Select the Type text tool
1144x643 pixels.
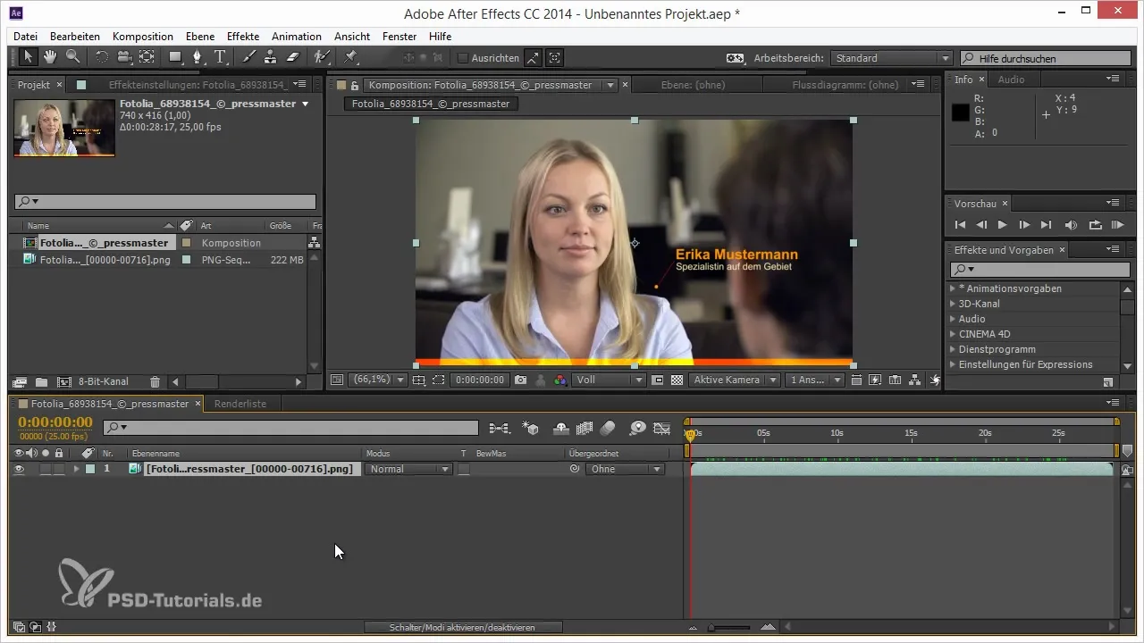coord(220,57)
